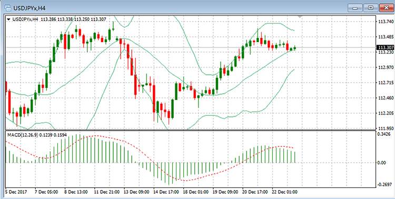Click MACD scale value 0.00
This screenshot has width=395, height=199.
pyautogui.click(x=382, y=163)
